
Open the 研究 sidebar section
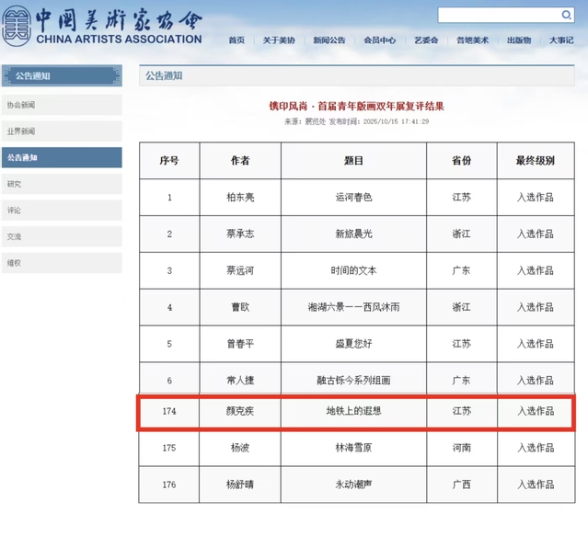(61, 184)
